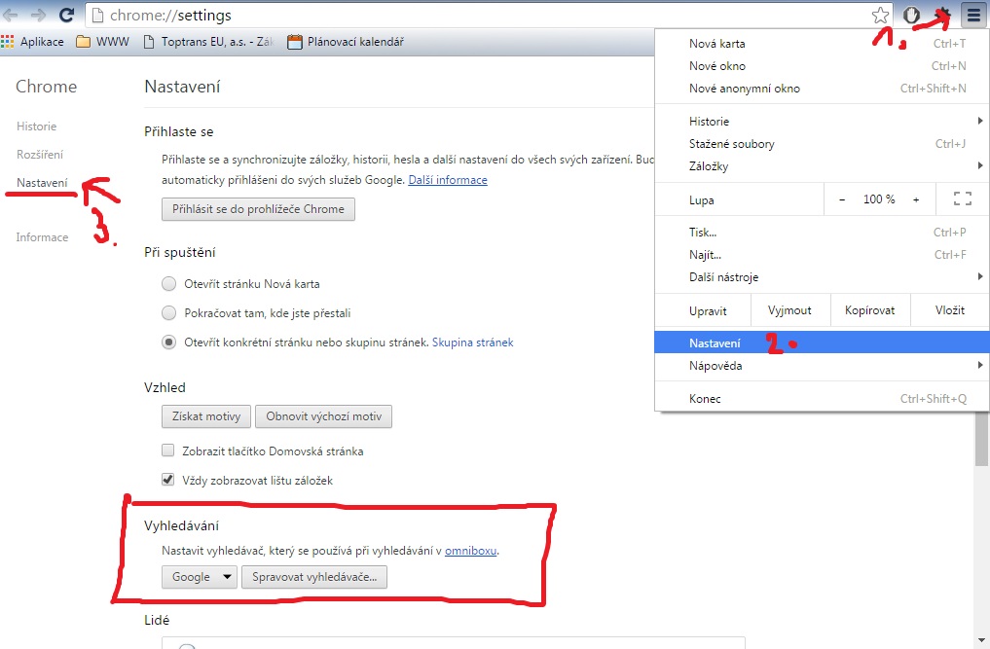Image resolution: width=990 pixels, height=649 pixels.
Task: Click the zoom-in plus in Lupa row
Action: (916, 199)
